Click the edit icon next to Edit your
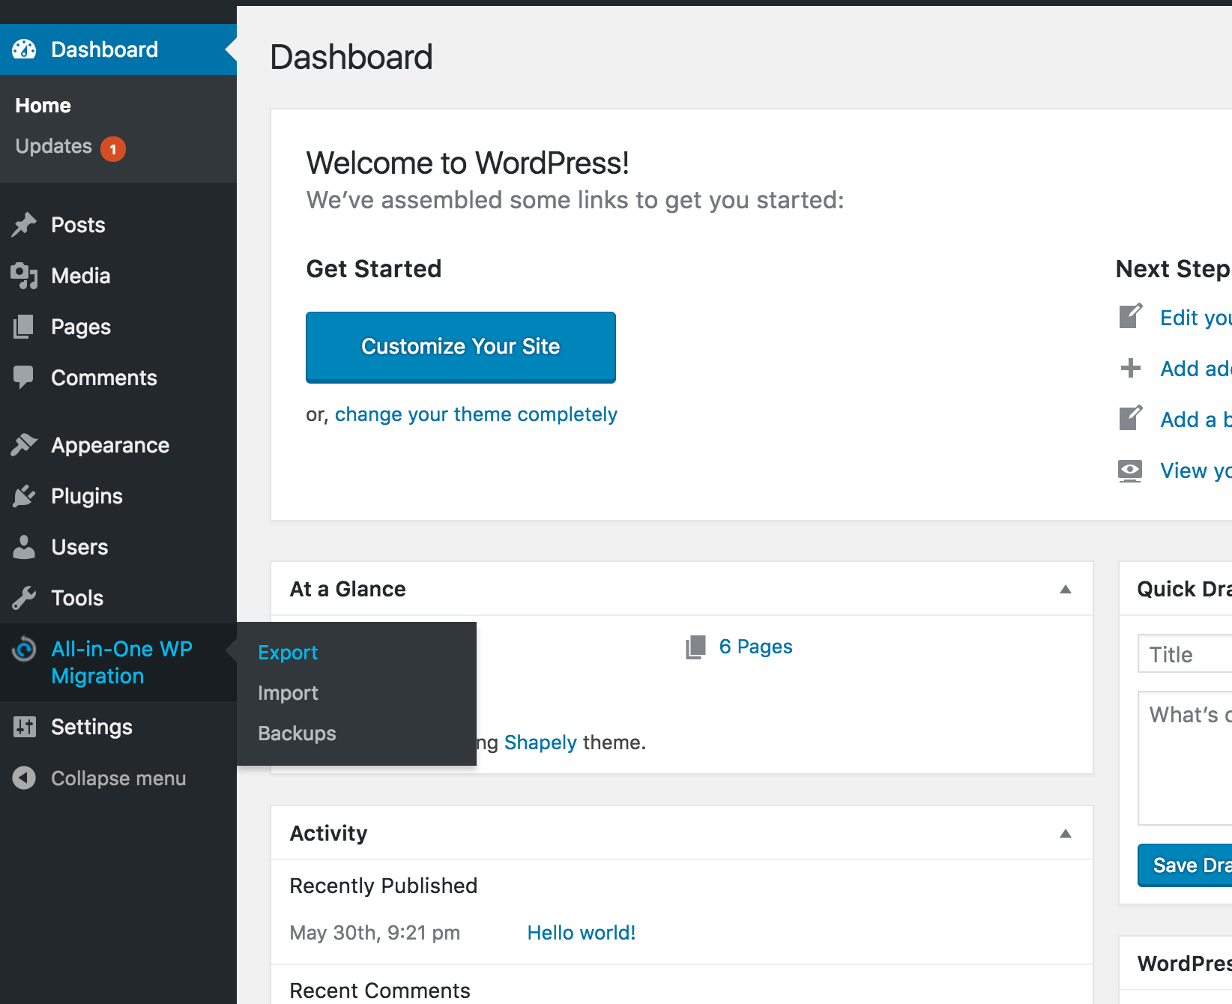Viewport: 1232px width, 1004px height. click(x=1131, y=316)
